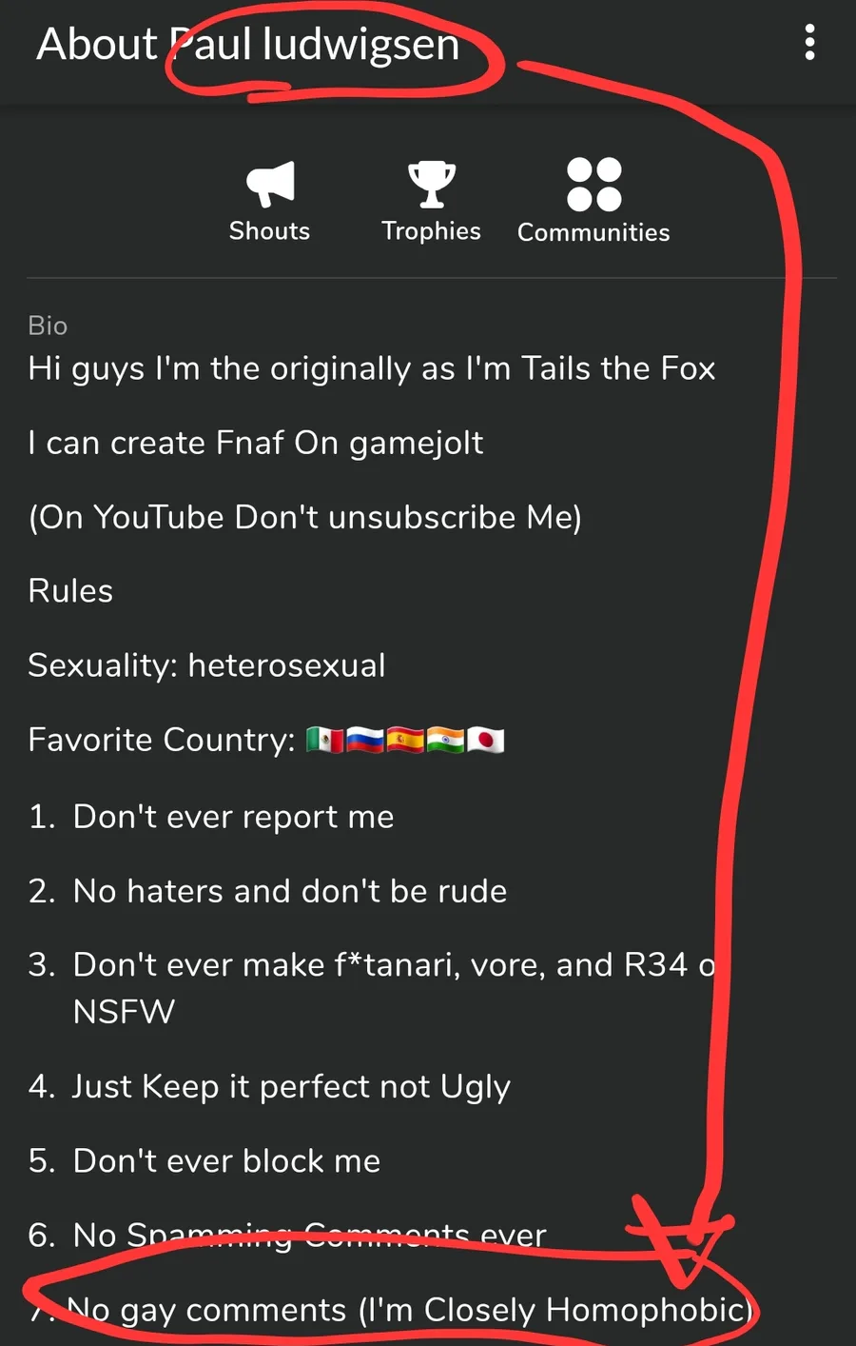Click the 'Sexuality: heterosexual' line
Image resolution: width=856 pixels, height=1346 pixels.
[x=207, y=665]
